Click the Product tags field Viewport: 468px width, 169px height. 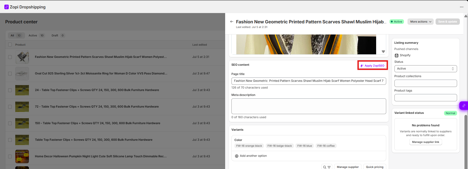tap(425, 98)
